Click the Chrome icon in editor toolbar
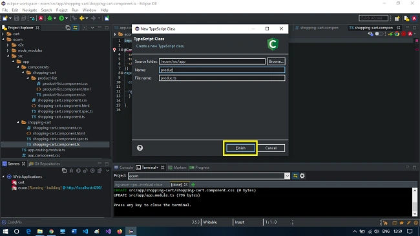The width and height of the screenshot is (420, 236). [x=397, y=34]
